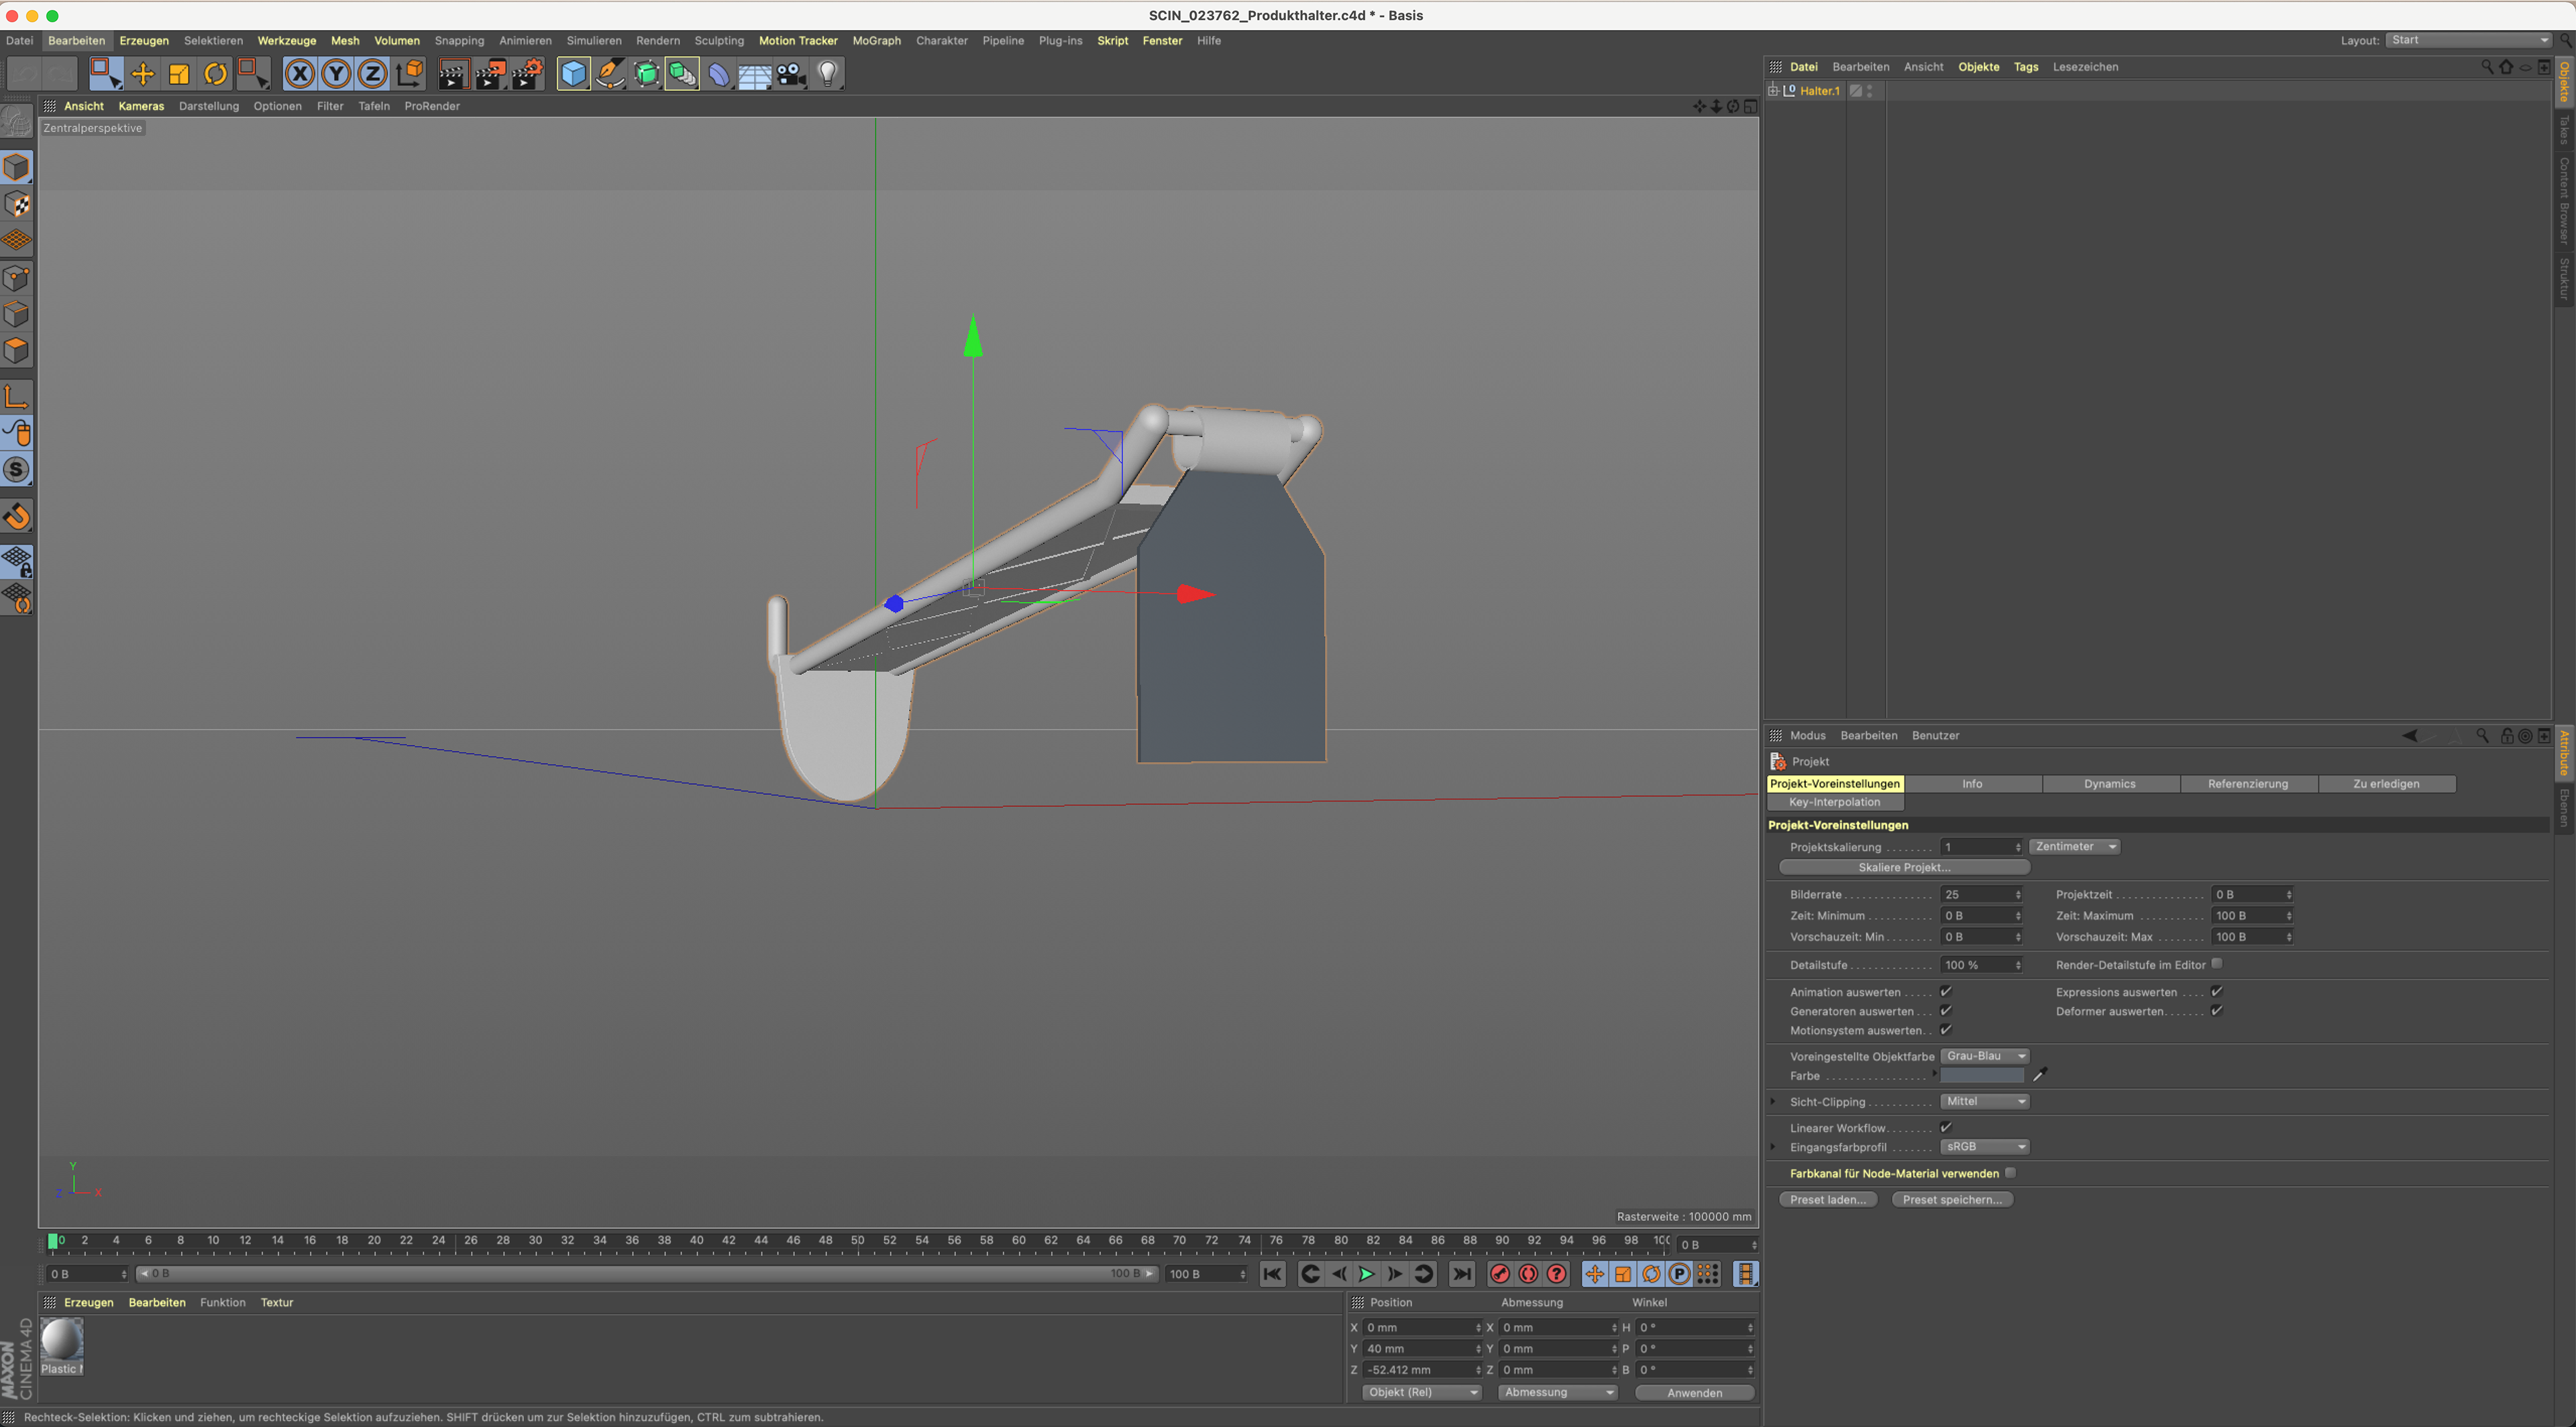This screenshot has width=2576, height=1427.
Task: Enable Render-Detailstufe im Editor checkbox
Action: click(x=2217, y=964)
